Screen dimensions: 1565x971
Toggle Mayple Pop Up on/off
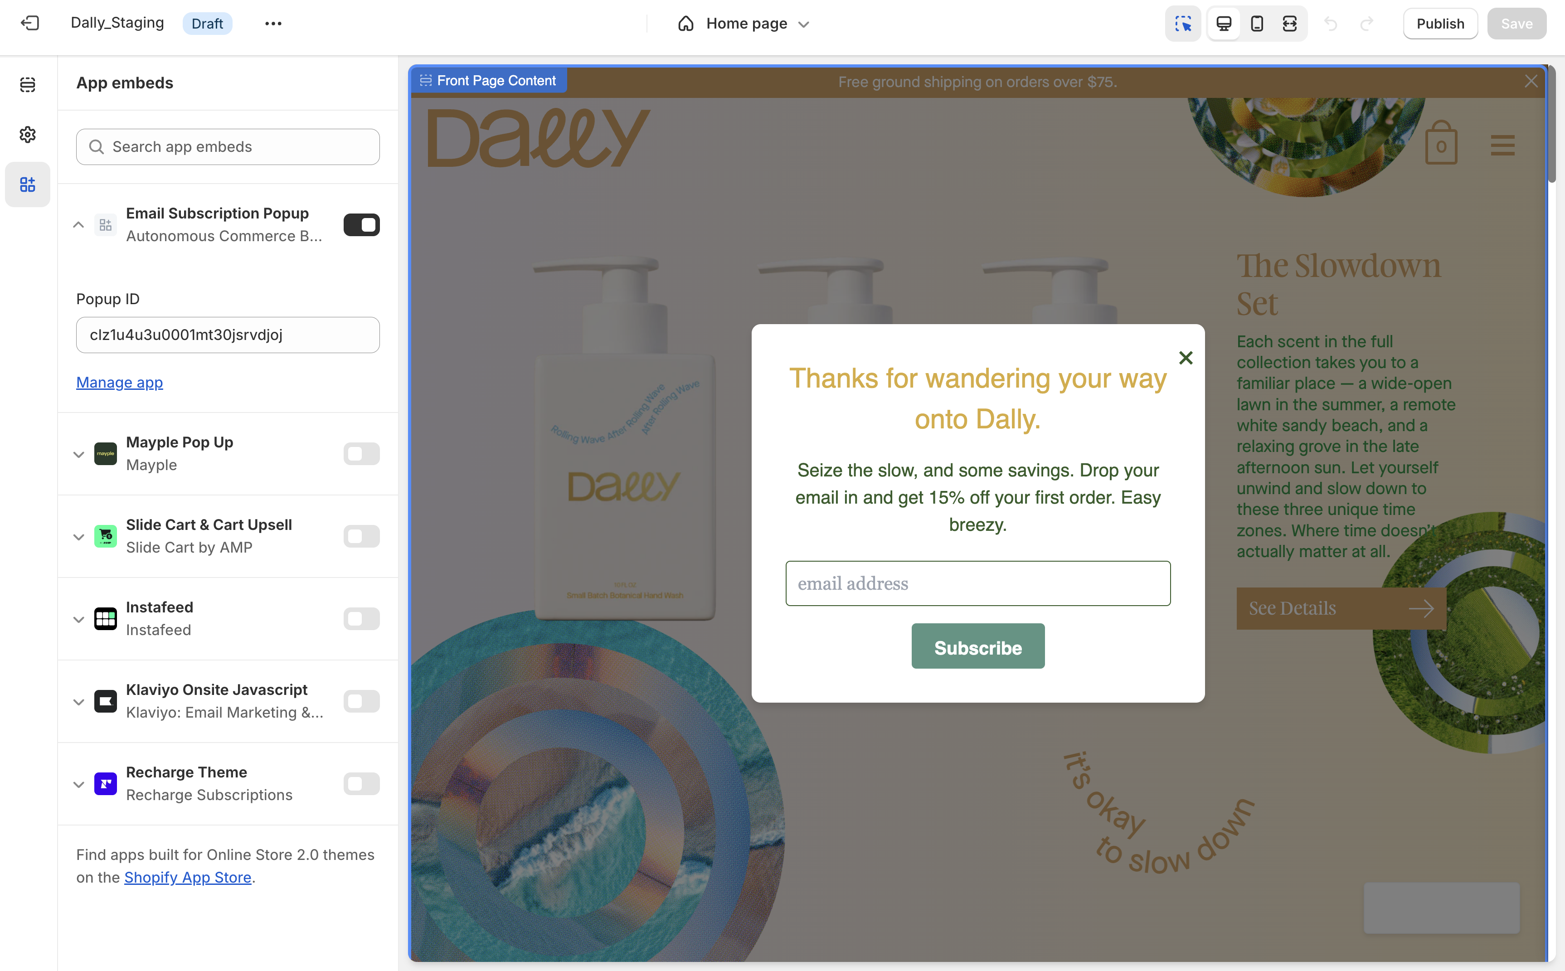tap(361, 453)
